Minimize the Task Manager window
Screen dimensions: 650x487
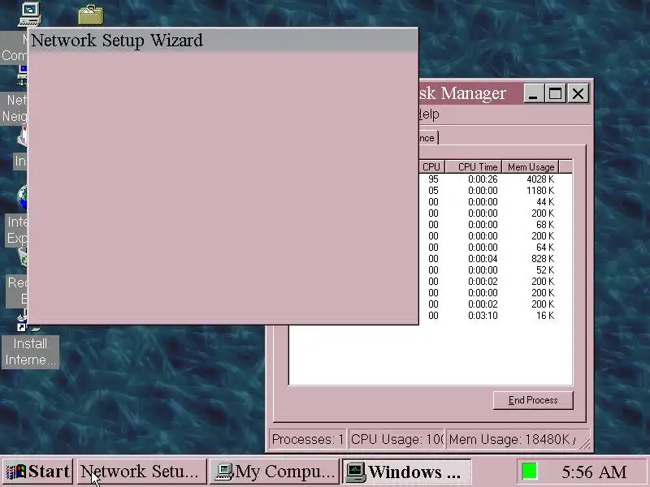[534, 93]
